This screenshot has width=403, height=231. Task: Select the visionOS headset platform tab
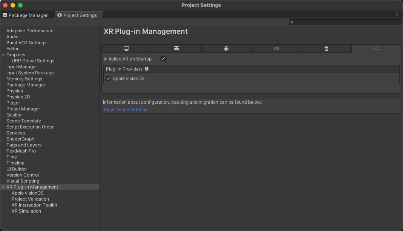(x=376, y=48)
